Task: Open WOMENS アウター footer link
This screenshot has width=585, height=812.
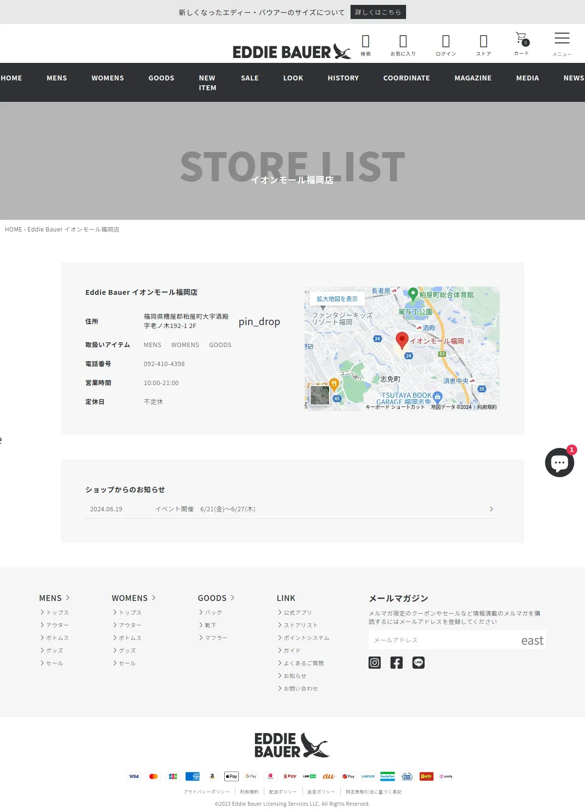Action: 130,625
